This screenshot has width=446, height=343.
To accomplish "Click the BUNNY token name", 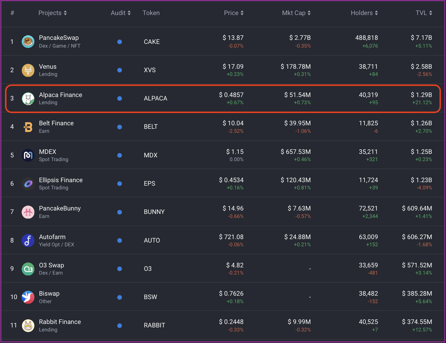I will point(154,212).
